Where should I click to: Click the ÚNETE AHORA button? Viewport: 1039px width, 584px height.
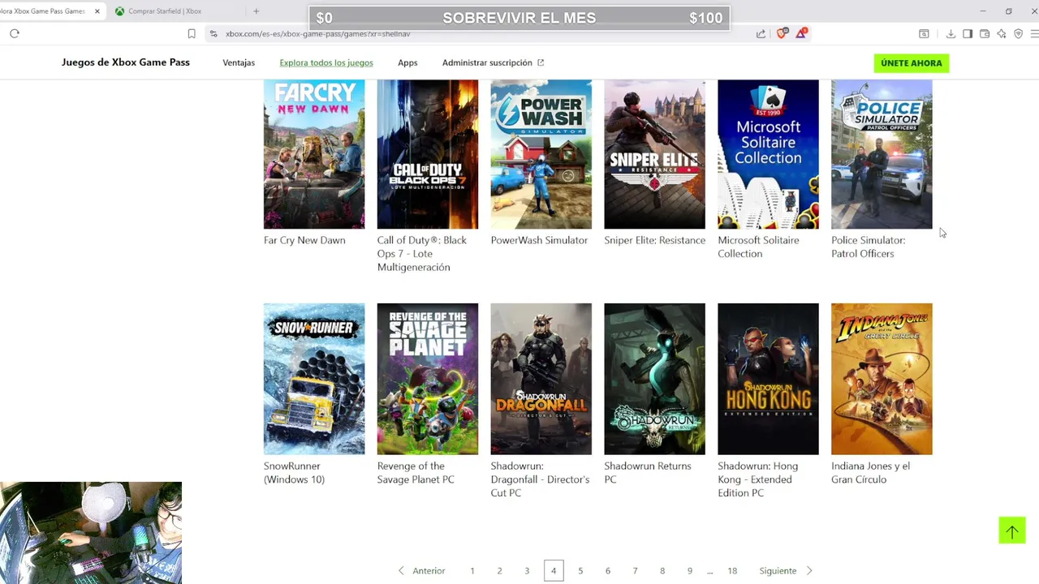(912, 62)
